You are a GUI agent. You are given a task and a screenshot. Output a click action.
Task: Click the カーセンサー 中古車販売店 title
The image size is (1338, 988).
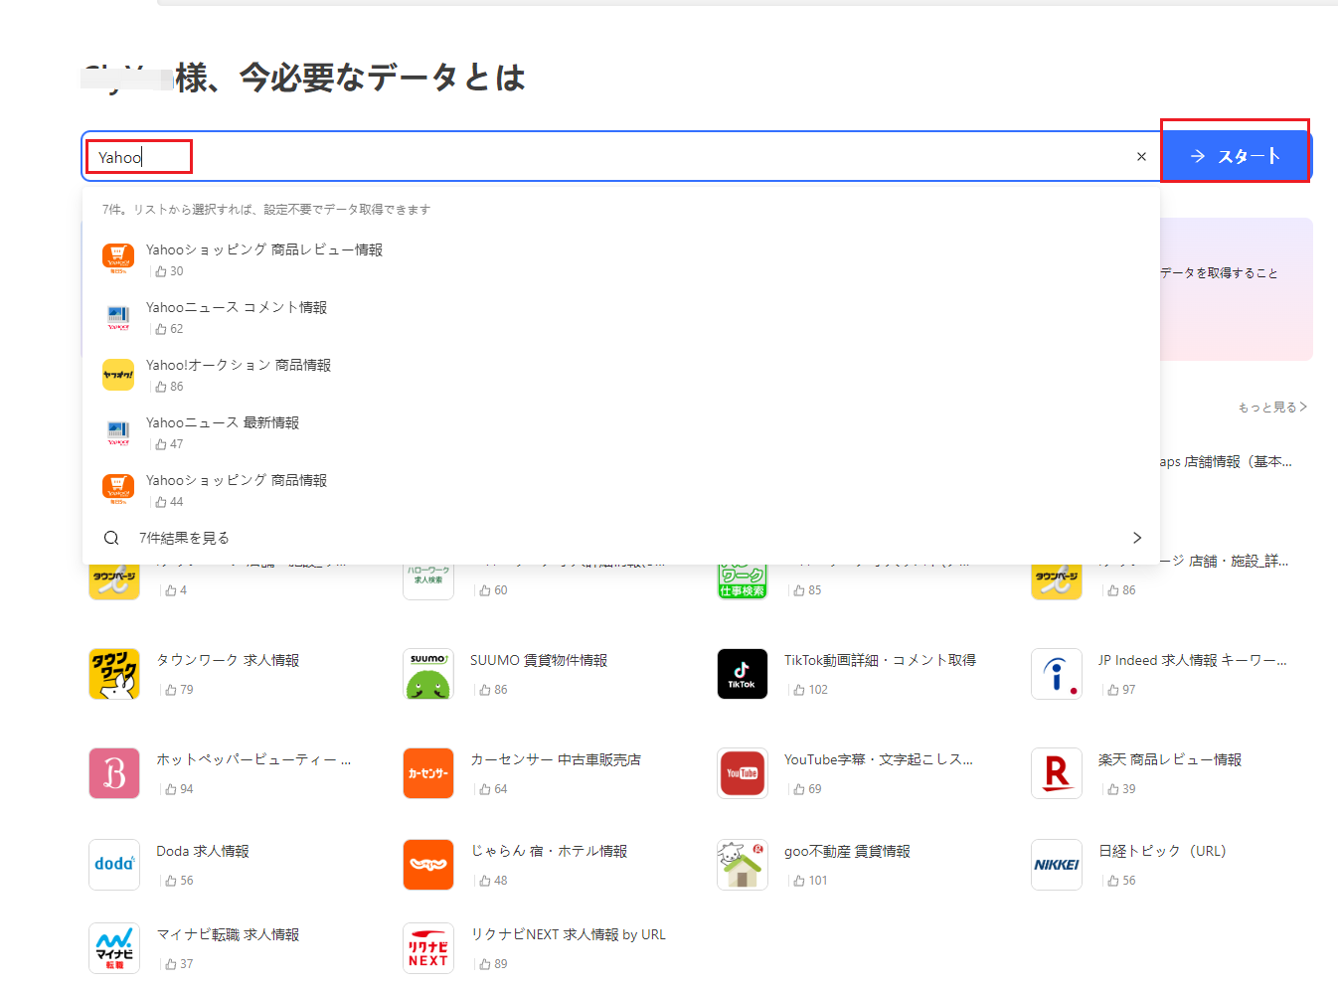tap(556, 759)
